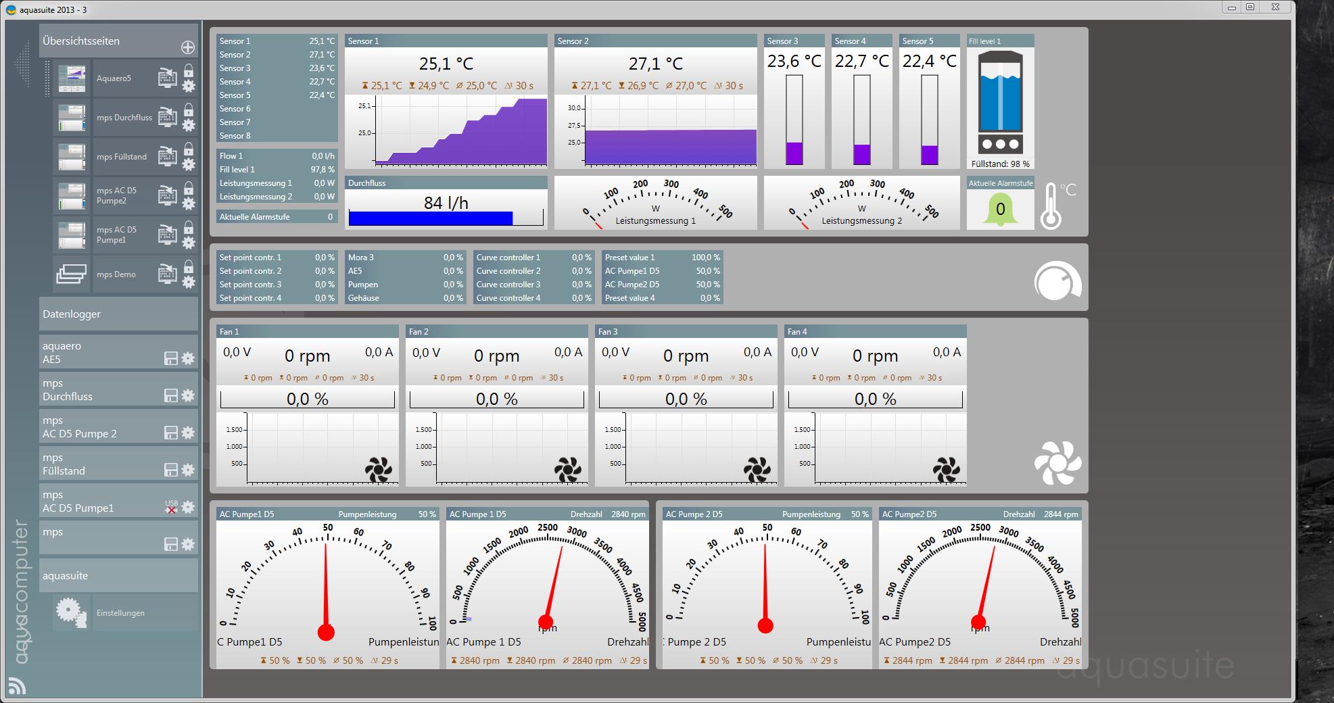Select mps AC D5 Pumpe2 overview page
The width and height of the screenshot is (1334, 703).
[x=116, y=195]
